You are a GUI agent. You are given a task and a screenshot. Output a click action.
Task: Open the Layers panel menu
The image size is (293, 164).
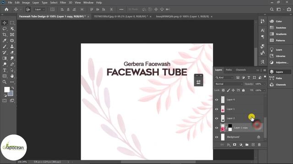click(x=265, y=70)
